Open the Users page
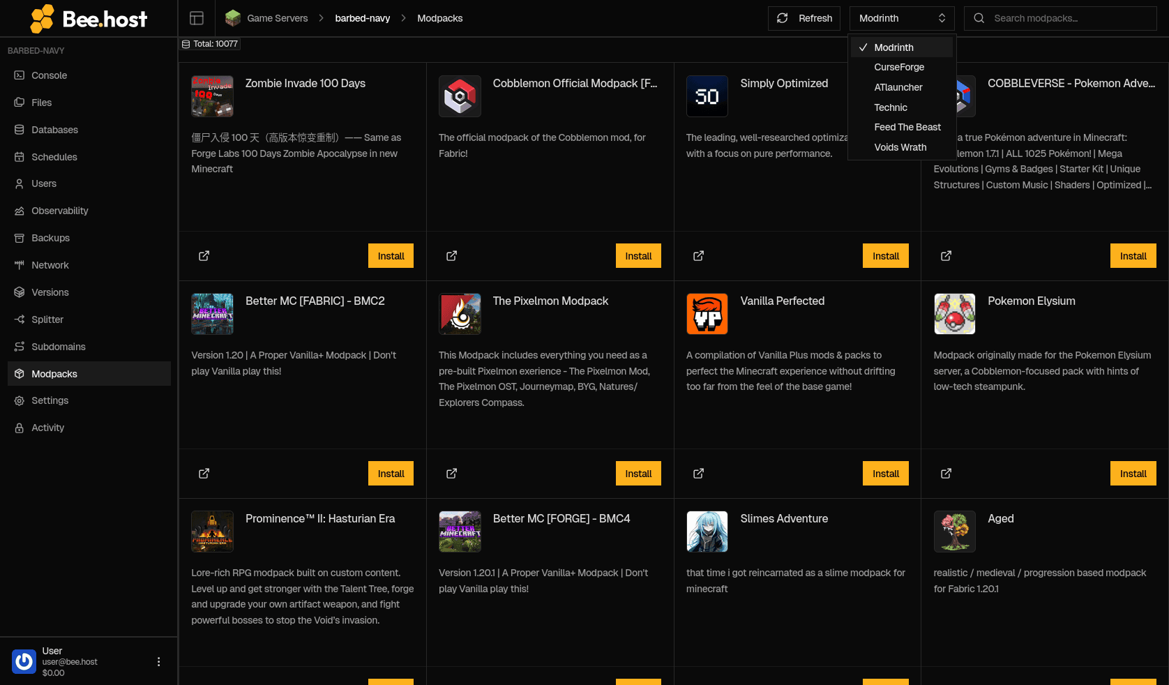Image resolution: width=1169 pixels, height=685 pixels. click(89, 183)
